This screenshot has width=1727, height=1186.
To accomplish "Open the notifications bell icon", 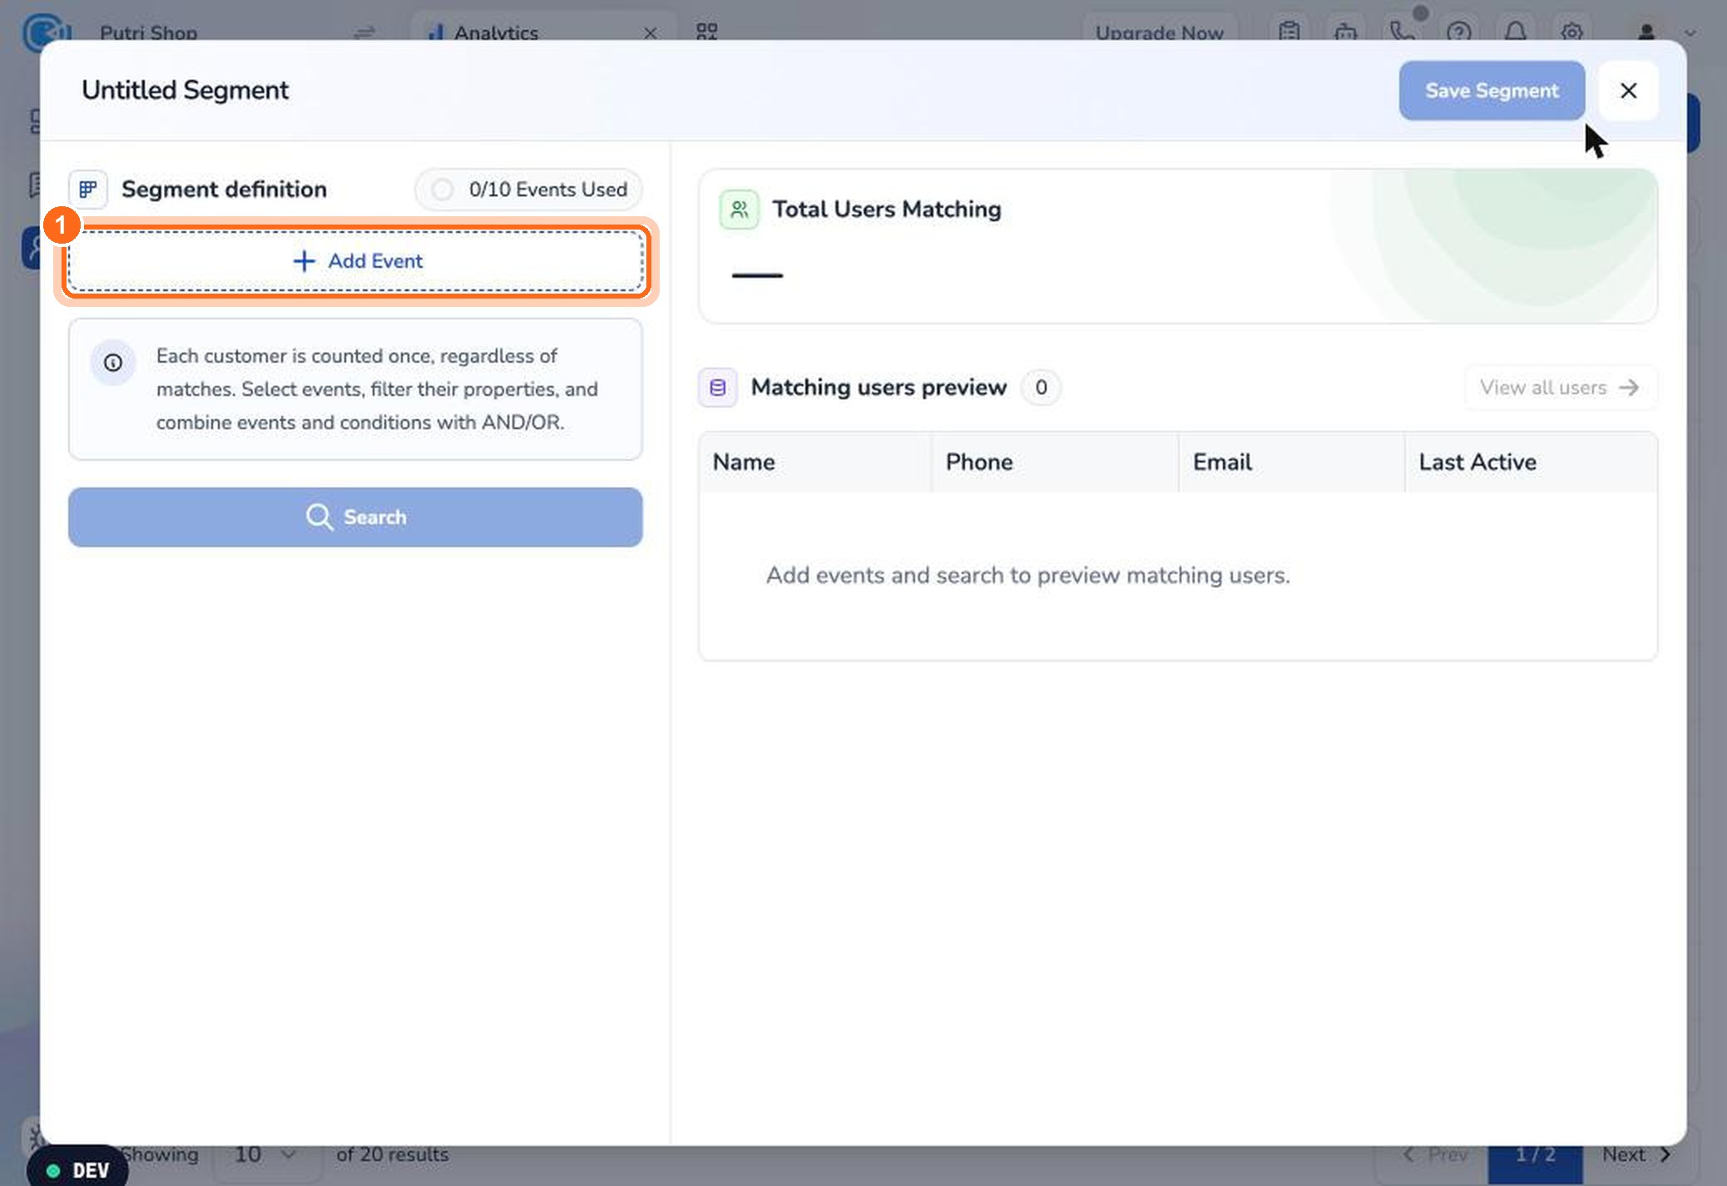I will pyautogui.click(x=1516, y=32).
